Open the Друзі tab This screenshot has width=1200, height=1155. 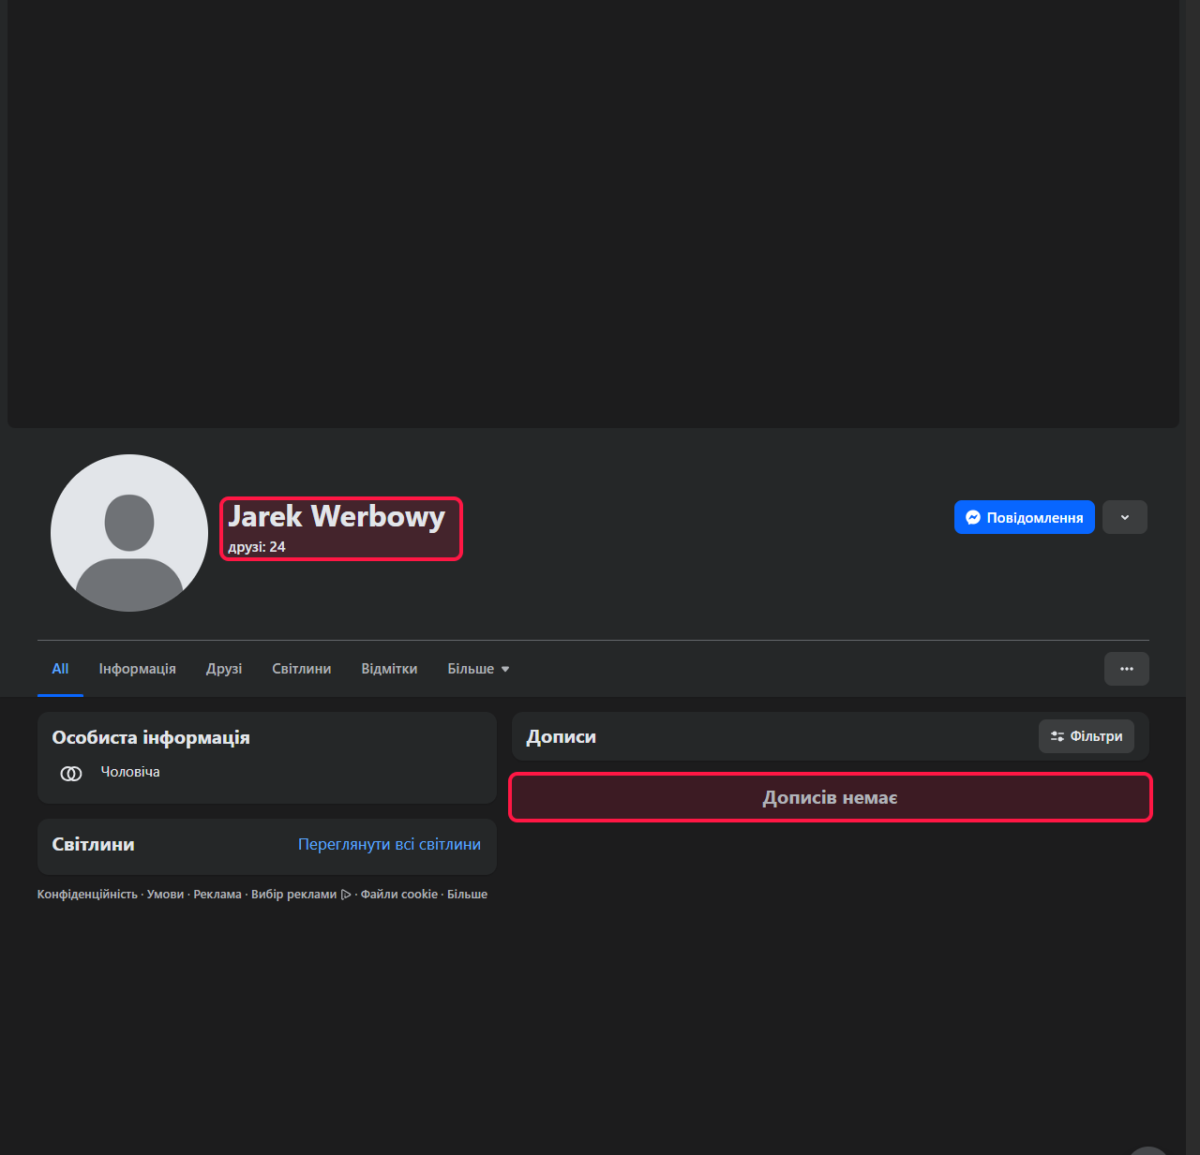pos(224,669)
